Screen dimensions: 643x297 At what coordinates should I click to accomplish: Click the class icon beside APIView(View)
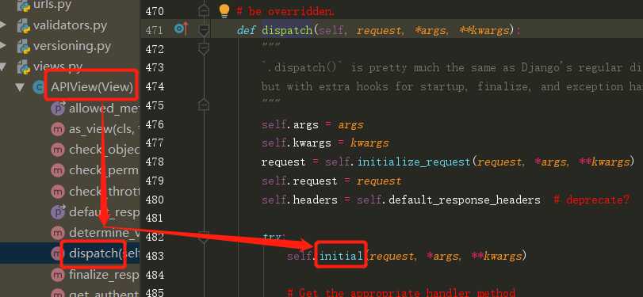39,87
